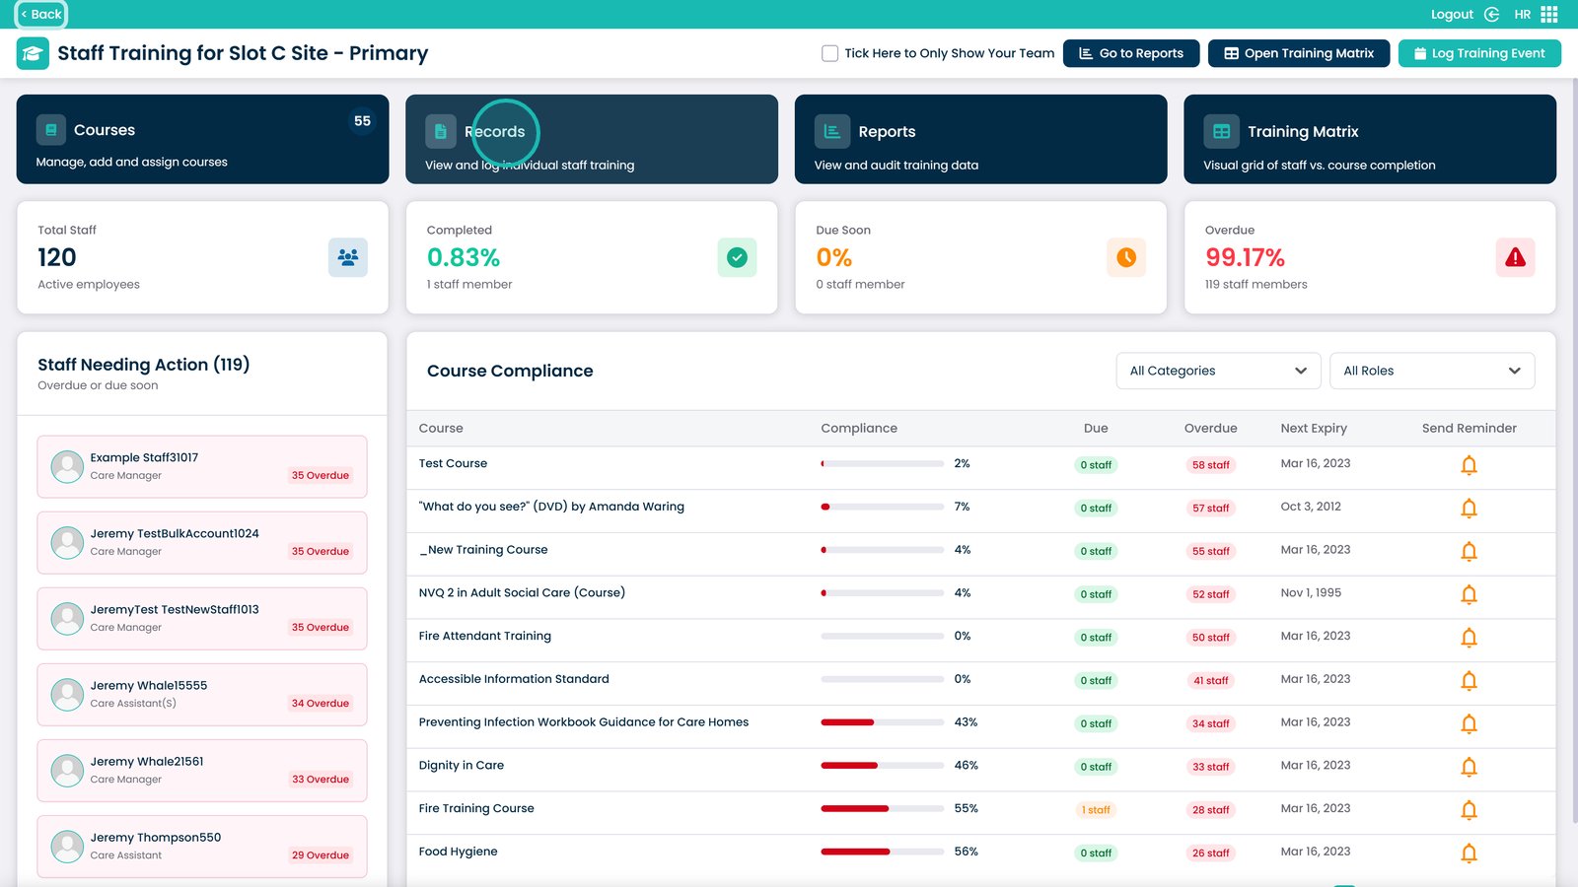
Task: Click the bell reminder for Test Course
Action: pos(1469,465)
